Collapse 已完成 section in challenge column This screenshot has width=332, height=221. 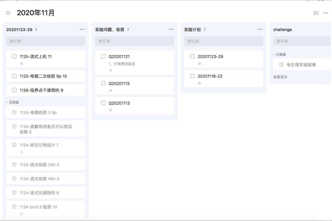click(279, 54)
